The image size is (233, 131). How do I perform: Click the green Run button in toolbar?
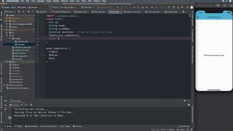(x=118, y=7)
